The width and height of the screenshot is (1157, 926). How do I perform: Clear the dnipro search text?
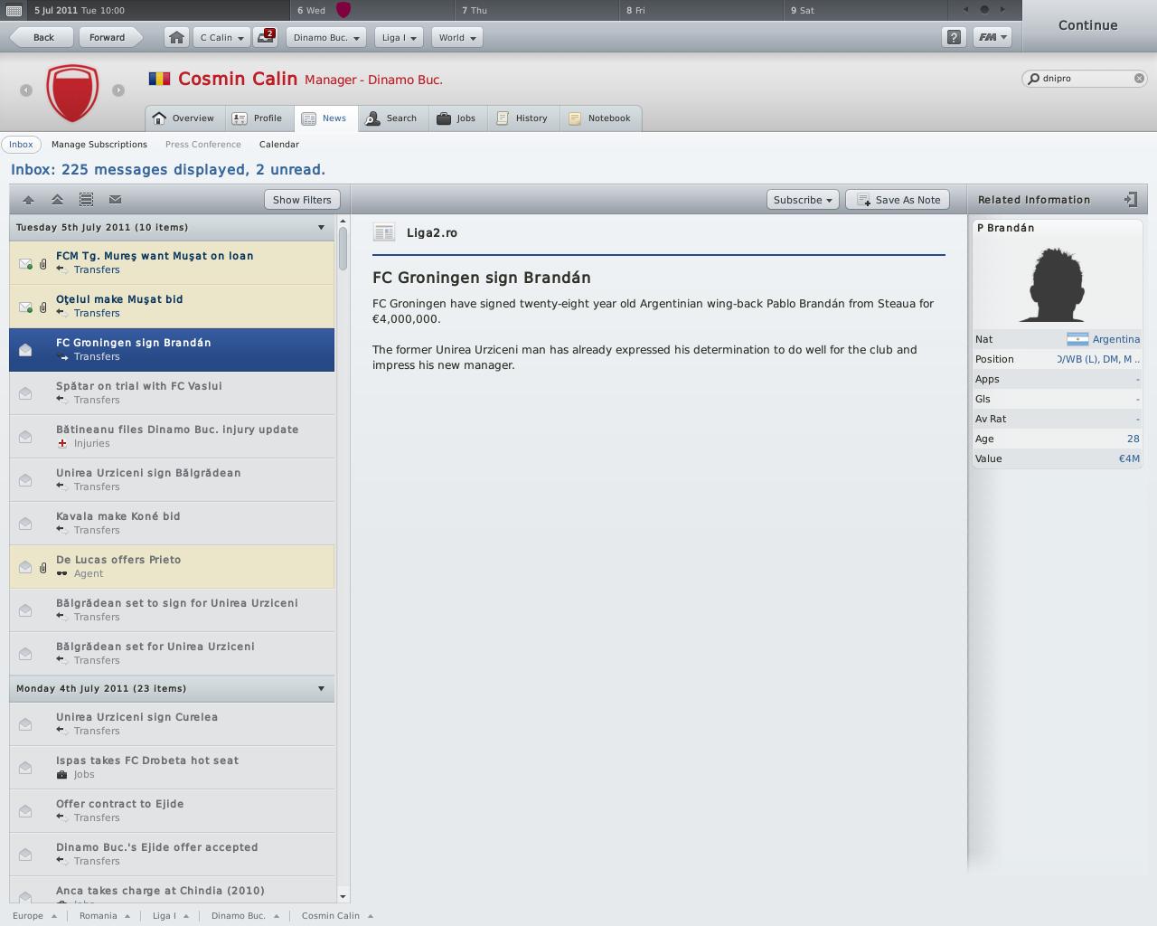point(1139,79)
